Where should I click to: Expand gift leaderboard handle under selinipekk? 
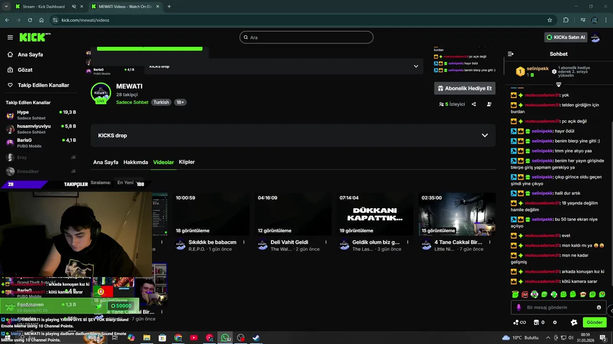pos(558,85)
